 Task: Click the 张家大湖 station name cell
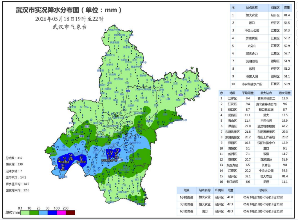252,77
